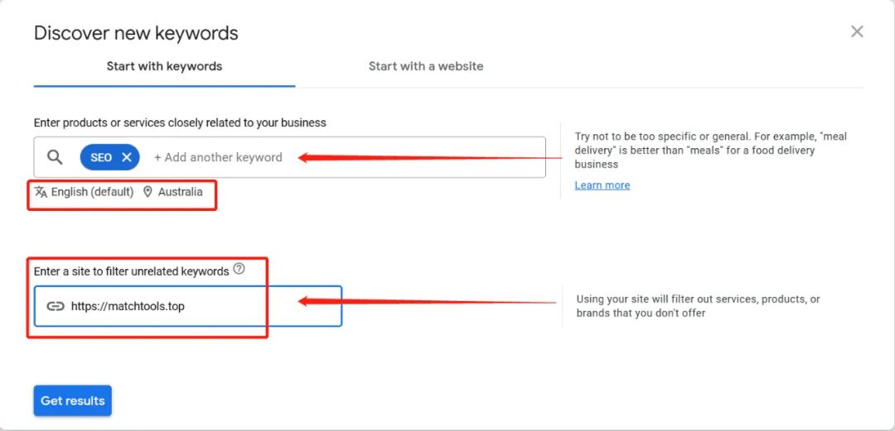
Task: Select the SEO keyword chip
Action: (x=100, y=157)
